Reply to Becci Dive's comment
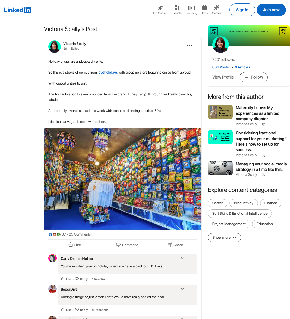The height and width of the screenshot is (319, 290). pos(81,310)
